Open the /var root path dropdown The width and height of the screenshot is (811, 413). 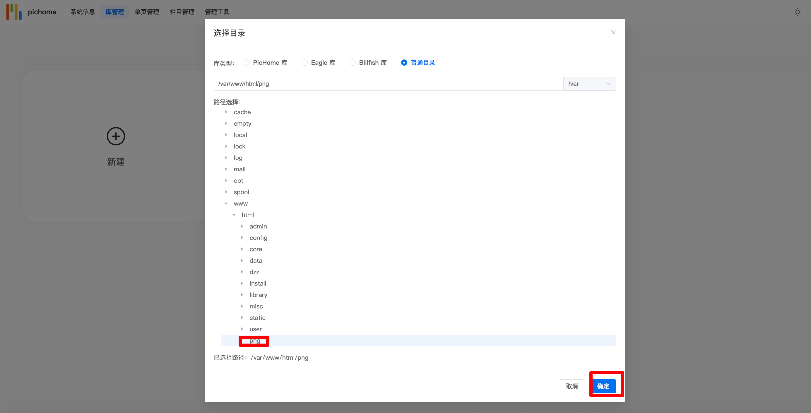589,84
